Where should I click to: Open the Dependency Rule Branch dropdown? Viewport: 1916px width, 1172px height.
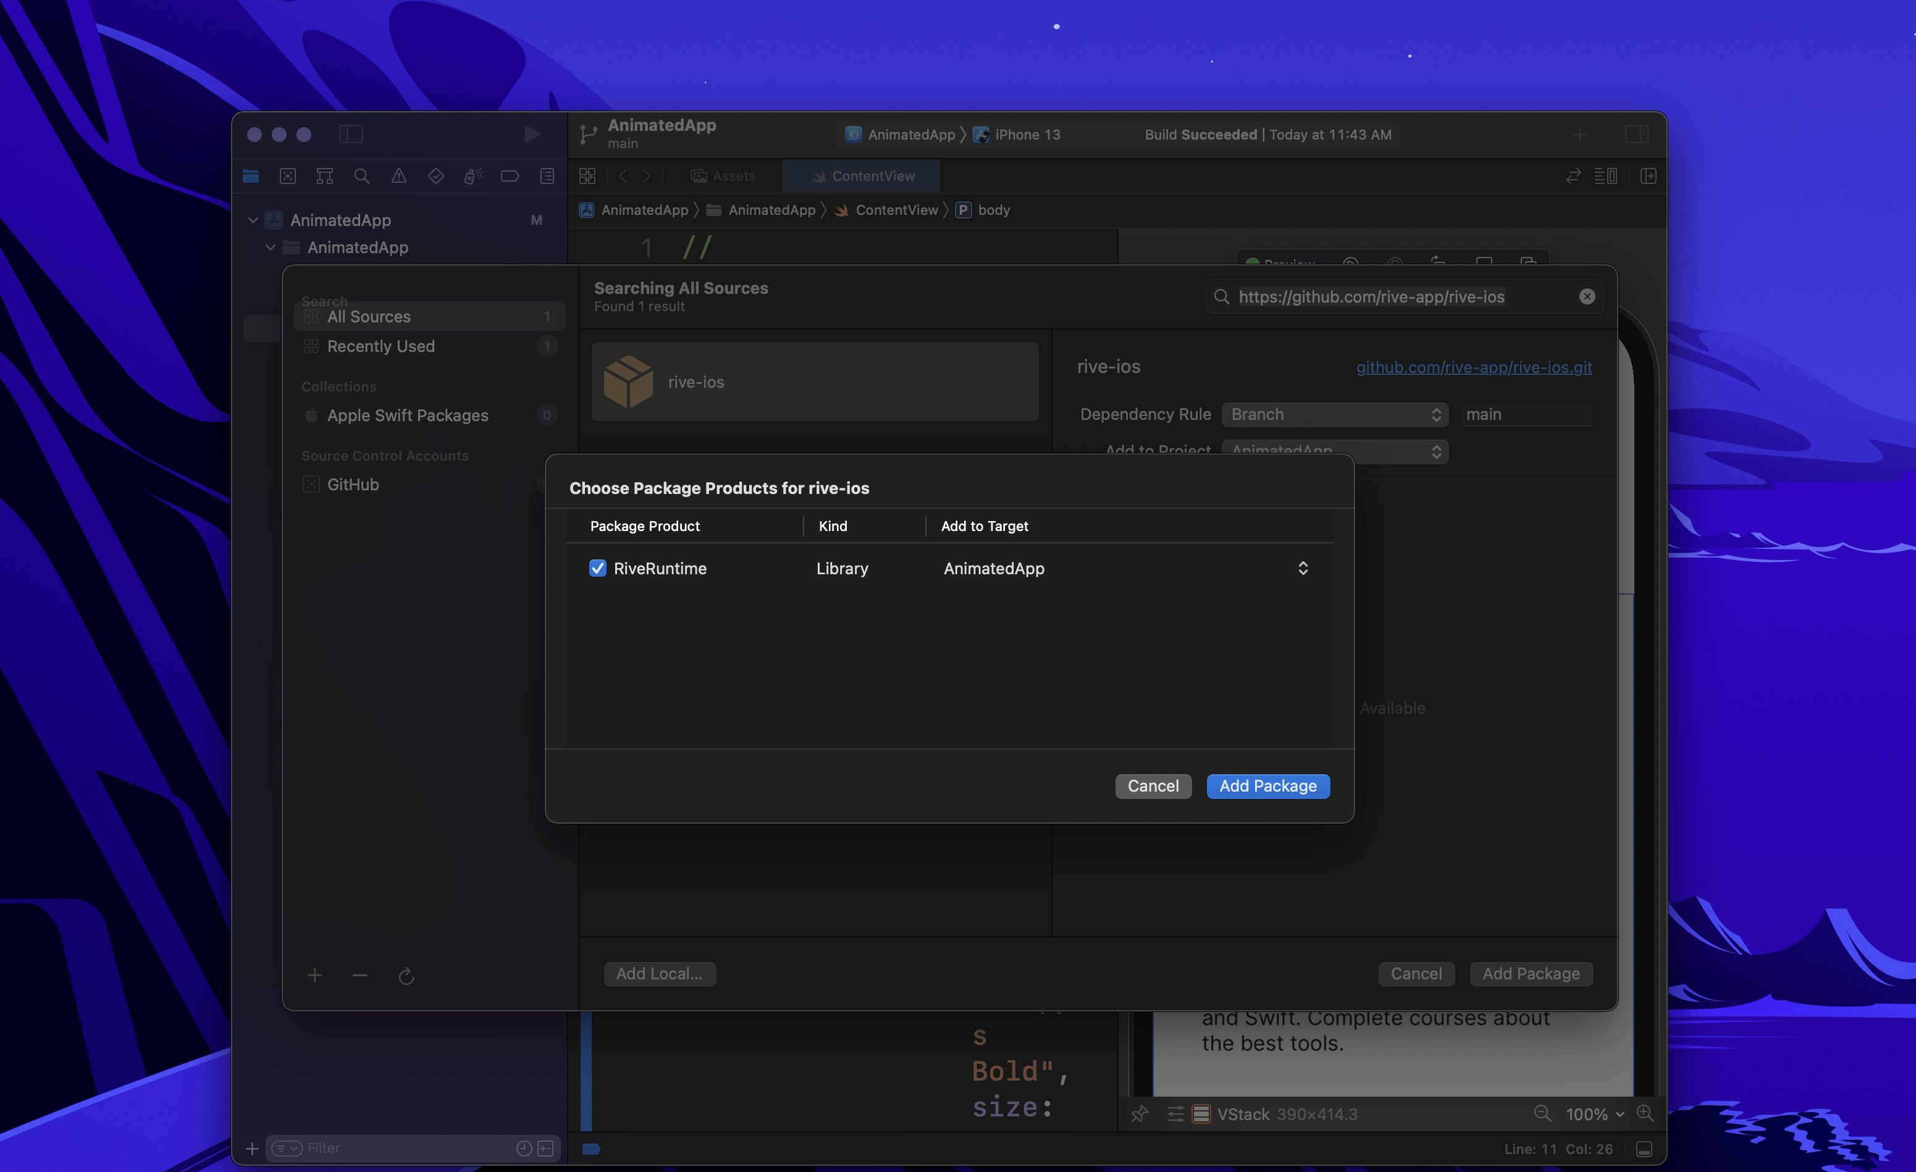coord(1334,414)
